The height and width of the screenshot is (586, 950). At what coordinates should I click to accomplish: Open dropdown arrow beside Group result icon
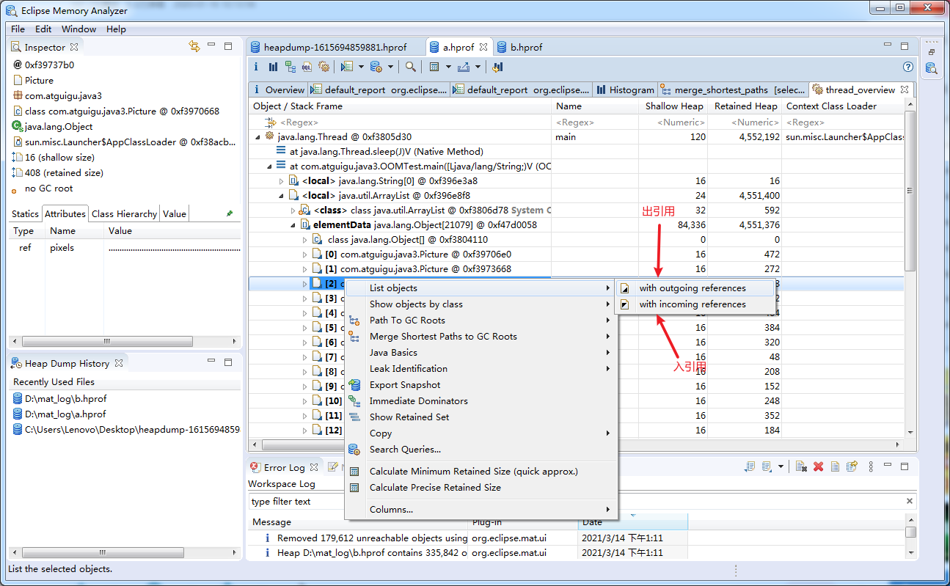click(x=448, y=67)
